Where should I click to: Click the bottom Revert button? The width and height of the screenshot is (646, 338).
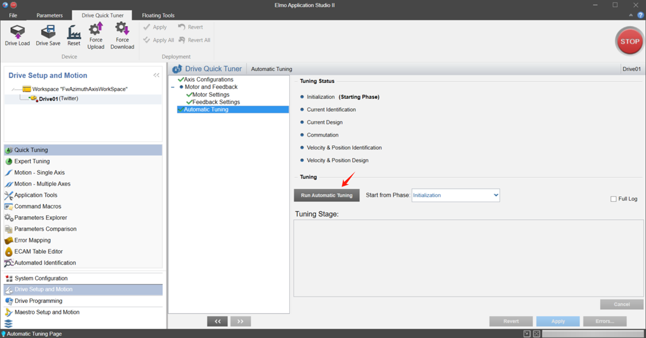511,321
